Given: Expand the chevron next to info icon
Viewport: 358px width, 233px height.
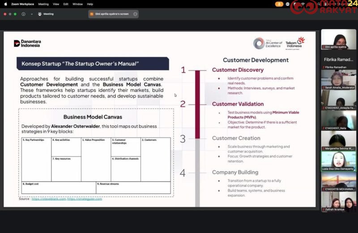Looking at the screenshot, I should [31, 14].
